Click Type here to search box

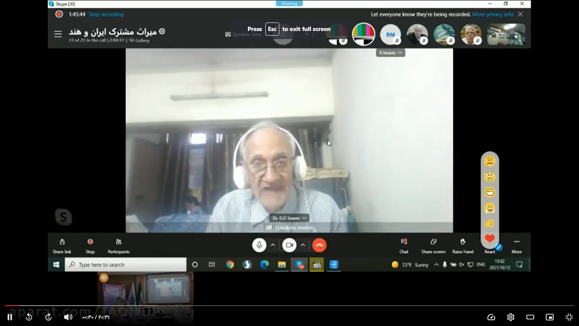tap(125, 264)
